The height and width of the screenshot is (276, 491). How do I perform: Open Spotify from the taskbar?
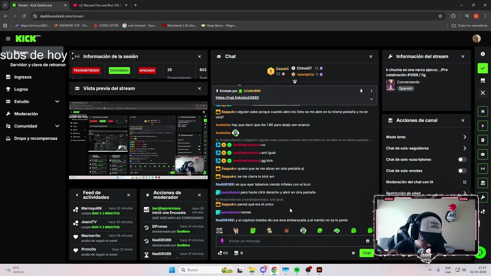(x=297, y=270)
